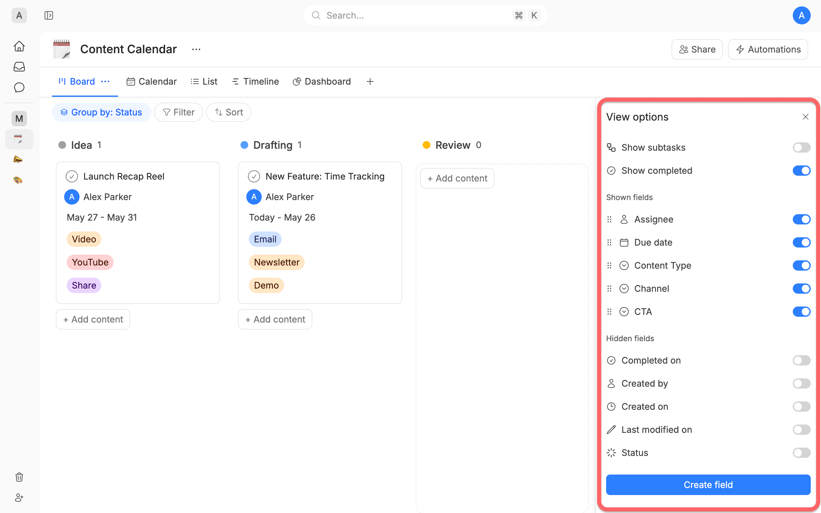
Task: Open the Launch Recap Reel card title
Action: (123, 176)
